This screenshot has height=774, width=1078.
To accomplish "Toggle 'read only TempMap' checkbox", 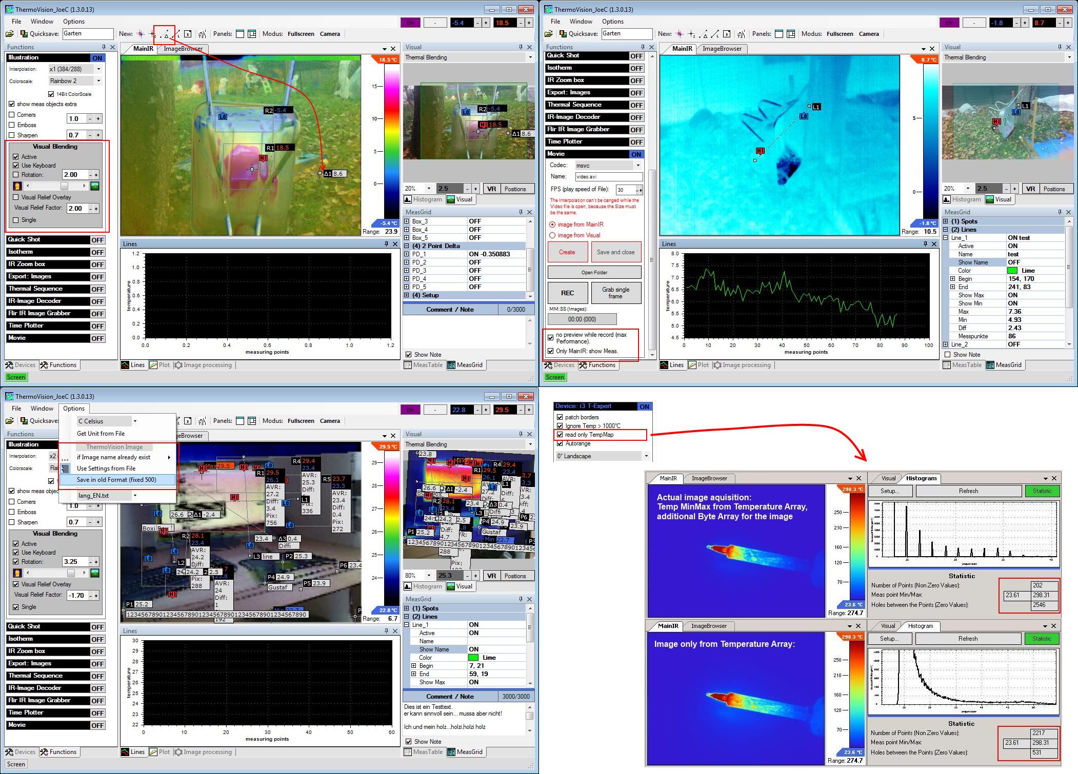I will point(560,435).
